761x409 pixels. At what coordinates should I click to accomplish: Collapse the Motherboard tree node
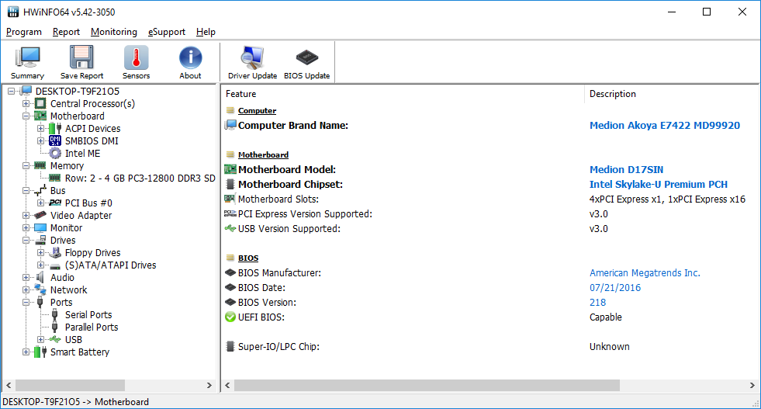coord(26,116)
